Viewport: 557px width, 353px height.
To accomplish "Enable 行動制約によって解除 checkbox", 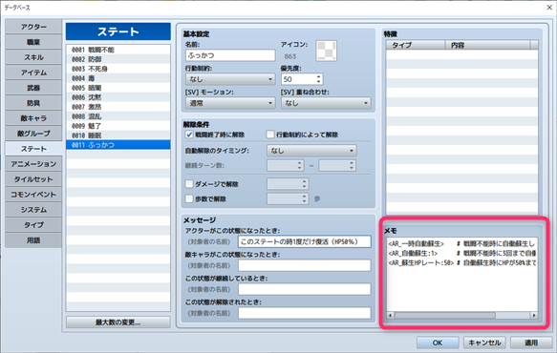I will point(270,135).
